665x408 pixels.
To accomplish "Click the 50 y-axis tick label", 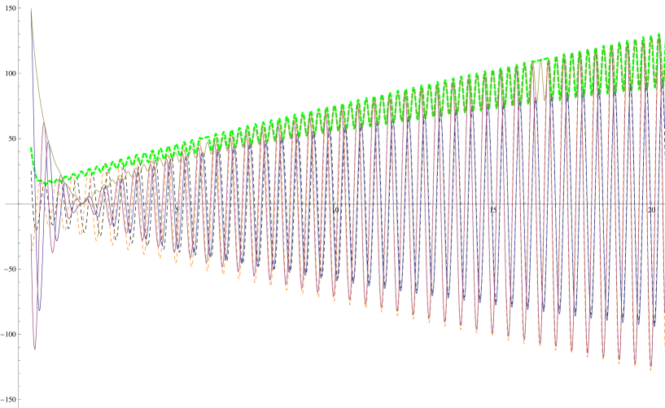I will pyautogui.click(x=11, y=138).
